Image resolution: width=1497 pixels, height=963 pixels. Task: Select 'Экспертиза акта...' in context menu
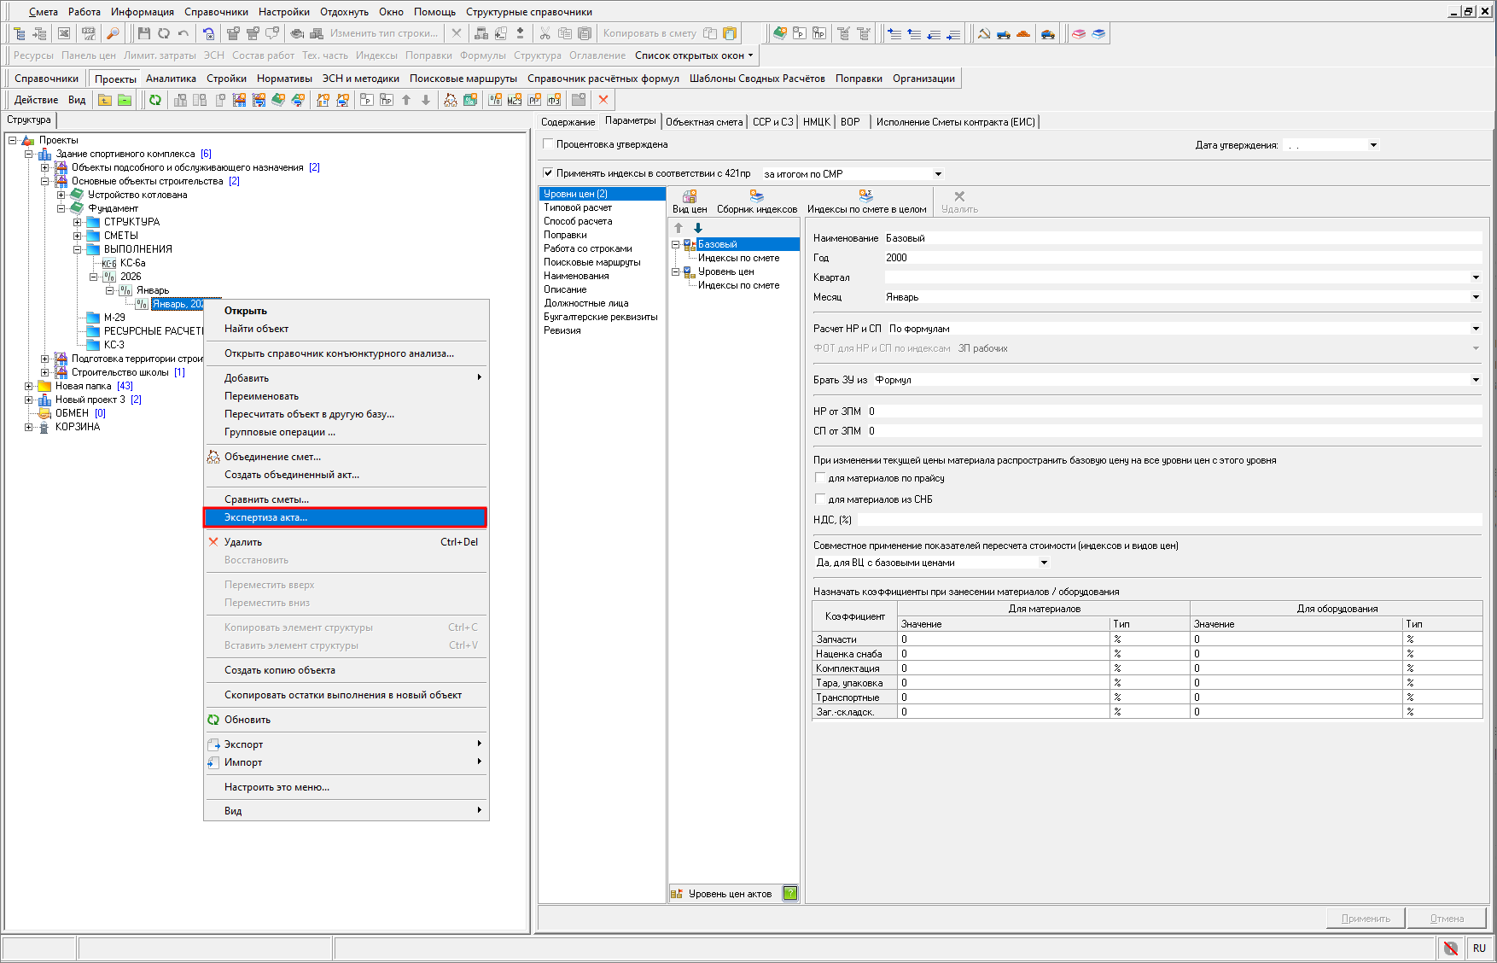(345, 517)
